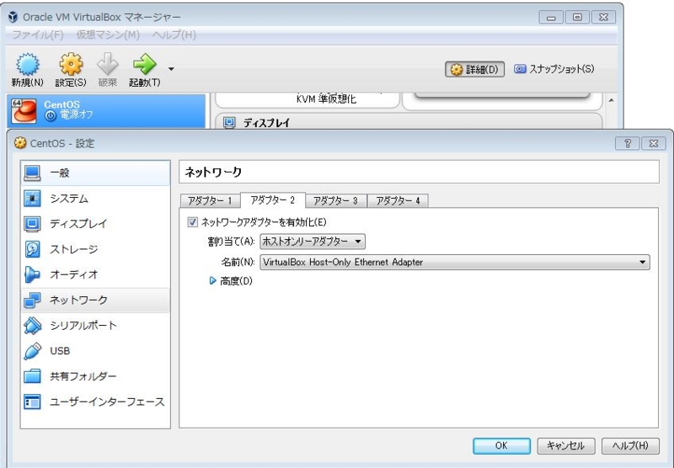674x468 pixels.
Task: Switch to アダプター 3 tab
Action: [335, 200]
